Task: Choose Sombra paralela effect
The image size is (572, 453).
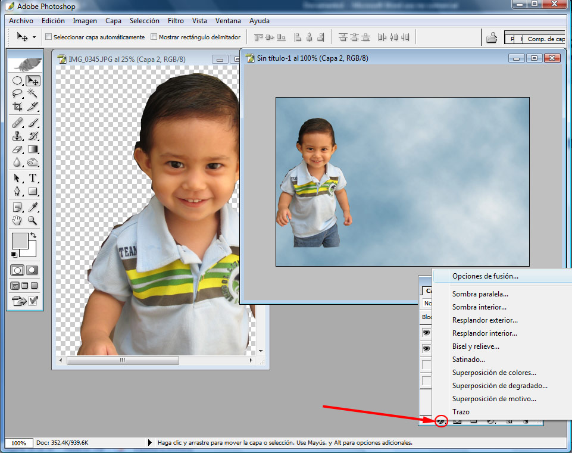Action: point(502,294)
